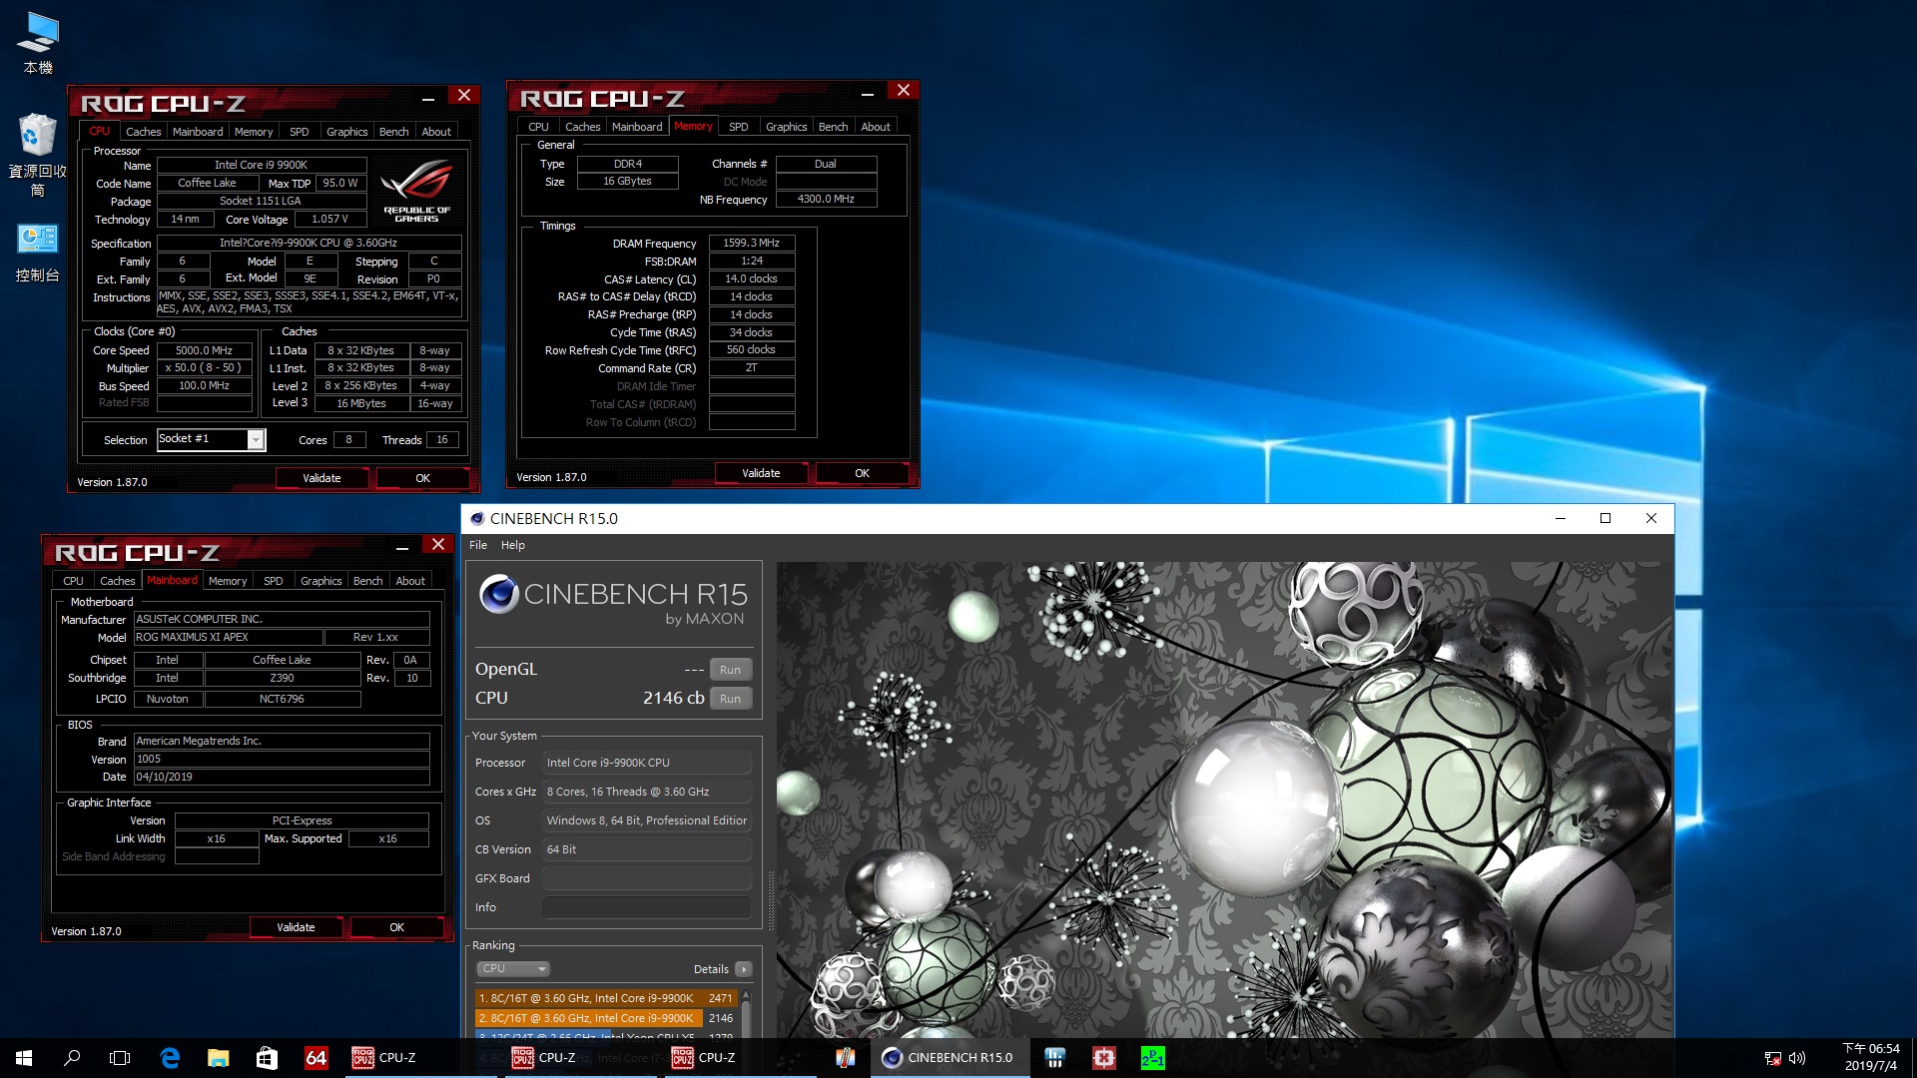
Task: Click the Mainboard tab in third CPU-Z window
Action: [170, 581]
